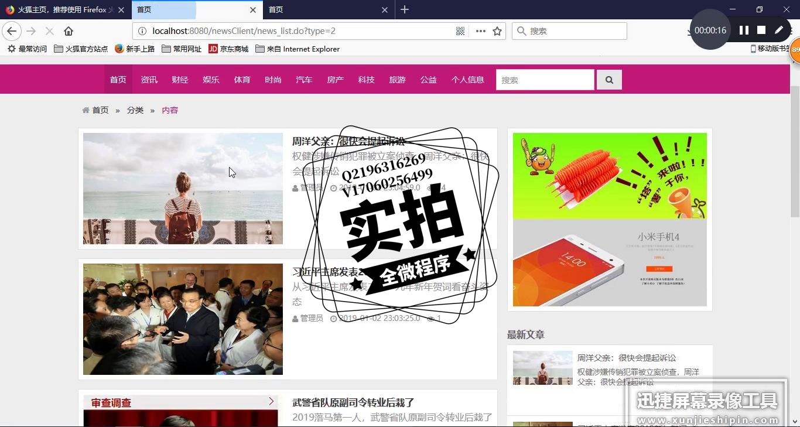This screenshot has height=427, width=800.
Task: Open the QR code icon in address bar
Action: [460, 31]
